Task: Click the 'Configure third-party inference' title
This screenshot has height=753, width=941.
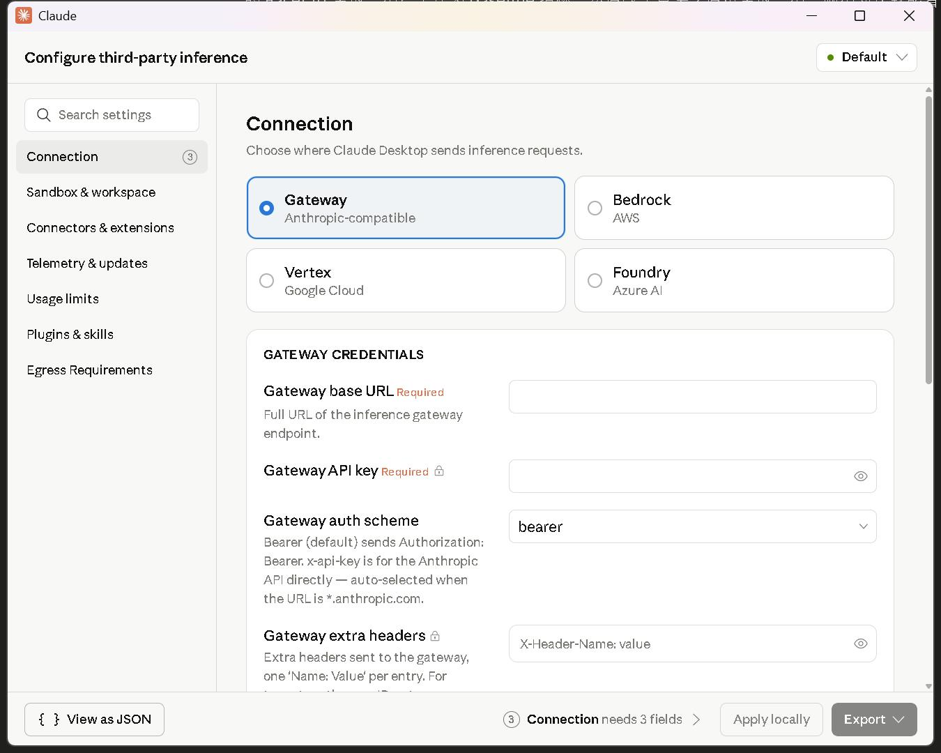Action: [x=136, y=58]
